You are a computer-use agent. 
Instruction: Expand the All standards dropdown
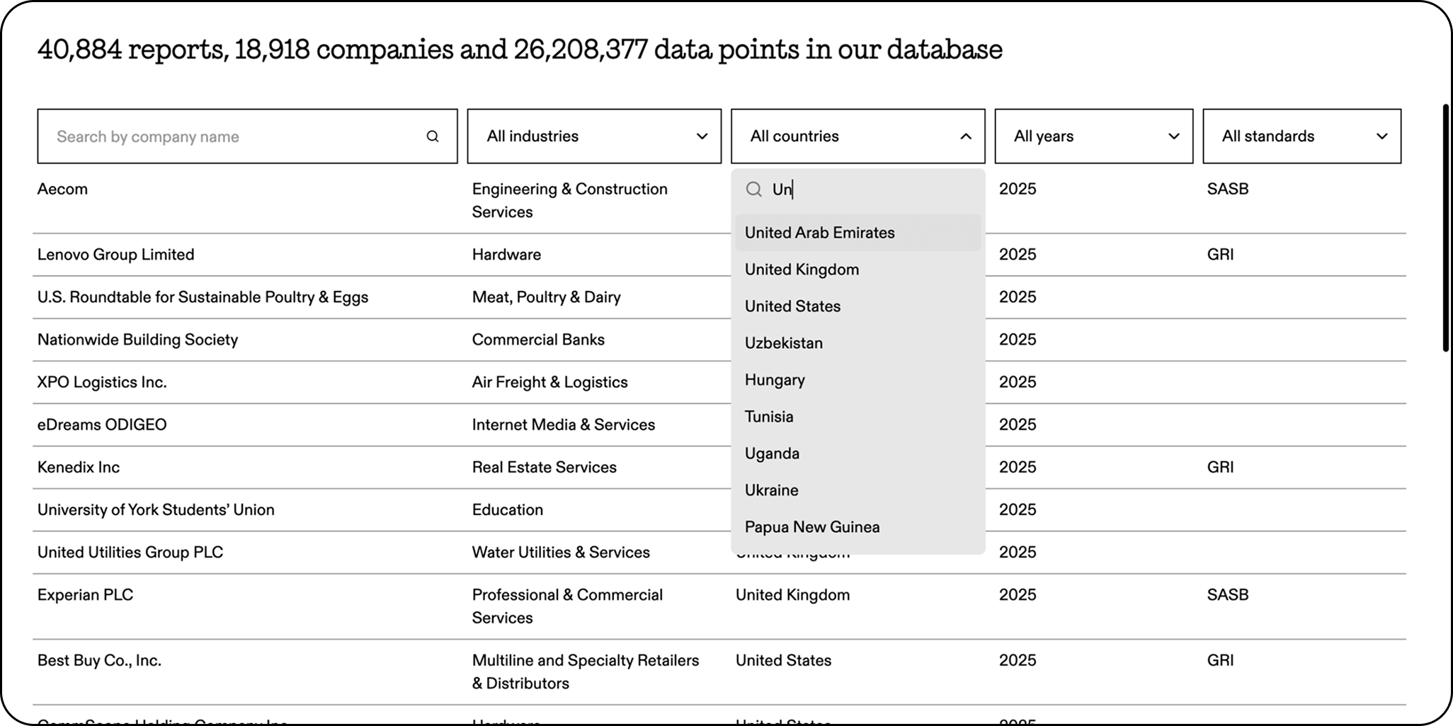tap(1301, 136)
